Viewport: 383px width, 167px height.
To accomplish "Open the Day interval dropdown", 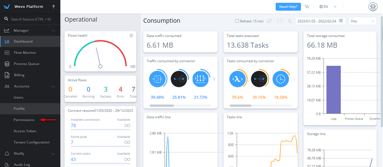I will pyautogui.click(x=362, y=21).
